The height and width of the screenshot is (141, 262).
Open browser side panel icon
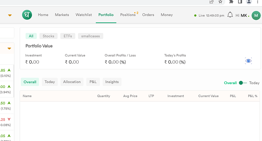tap(240, 2)
